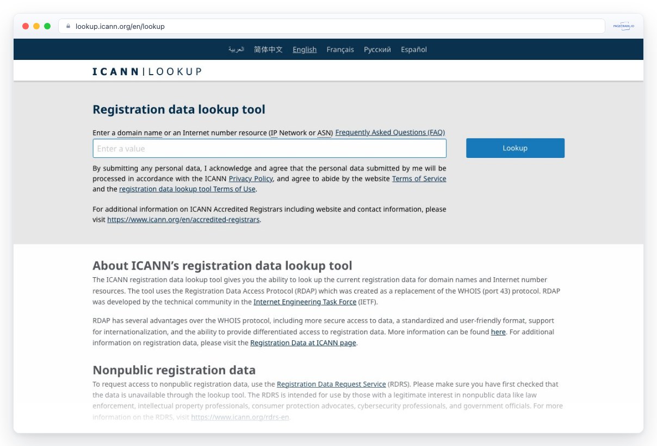This screenshot has height=446, width=657.
Task: Switch language to Español
Action: tap(414, 50)
